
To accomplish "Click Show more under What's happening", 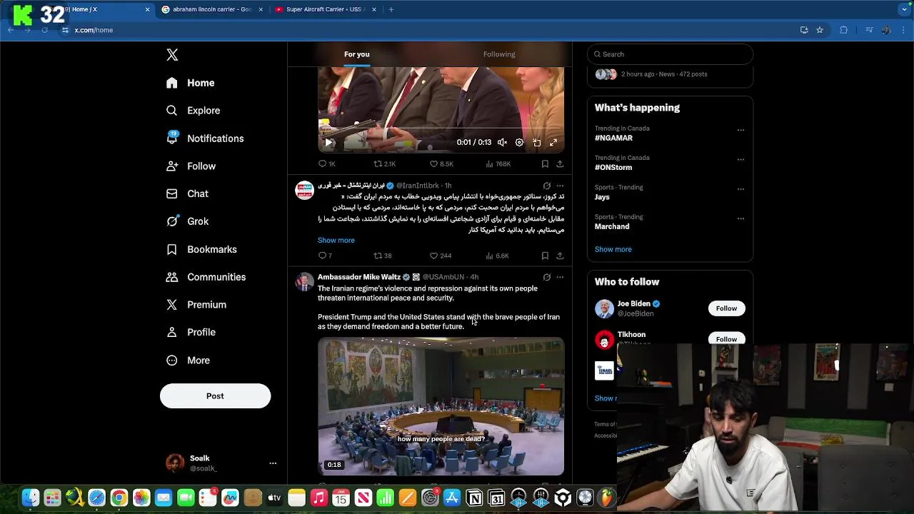I will point(613,250).
